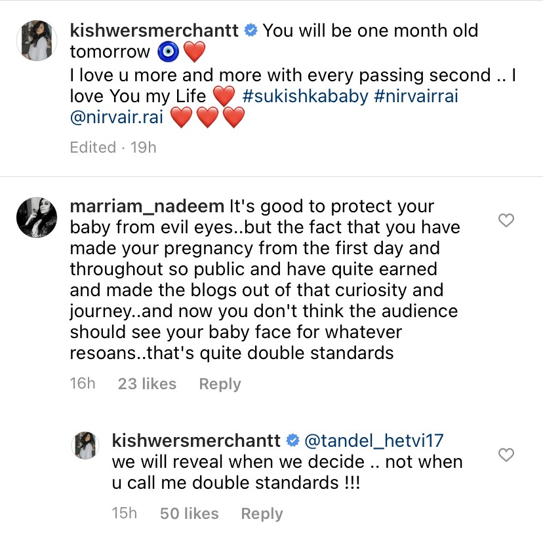
Task: Click the 16h comment timestamp
Action: point(83,384)
